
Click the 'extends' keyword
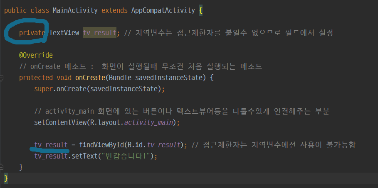(114, 11)
